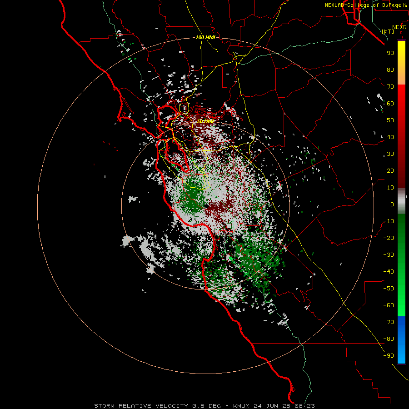This screenshot has height=409, width=409.
Task: Click the 10 value on the velocity scale
Action: pyautogui.click(x=390, y=188)
